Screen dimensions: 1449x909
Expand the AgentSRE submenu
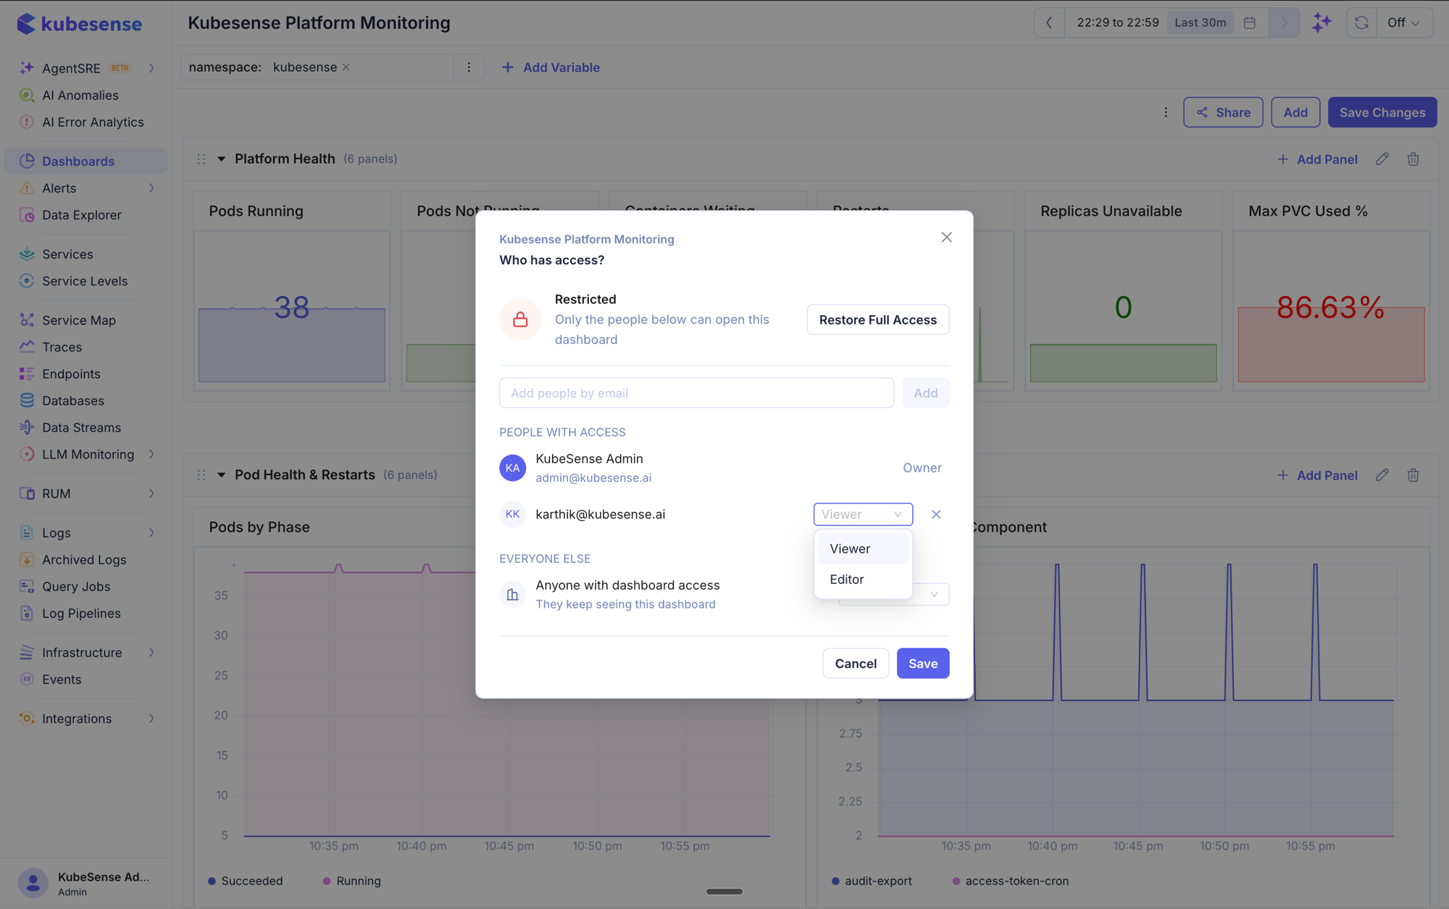[151, 68]
